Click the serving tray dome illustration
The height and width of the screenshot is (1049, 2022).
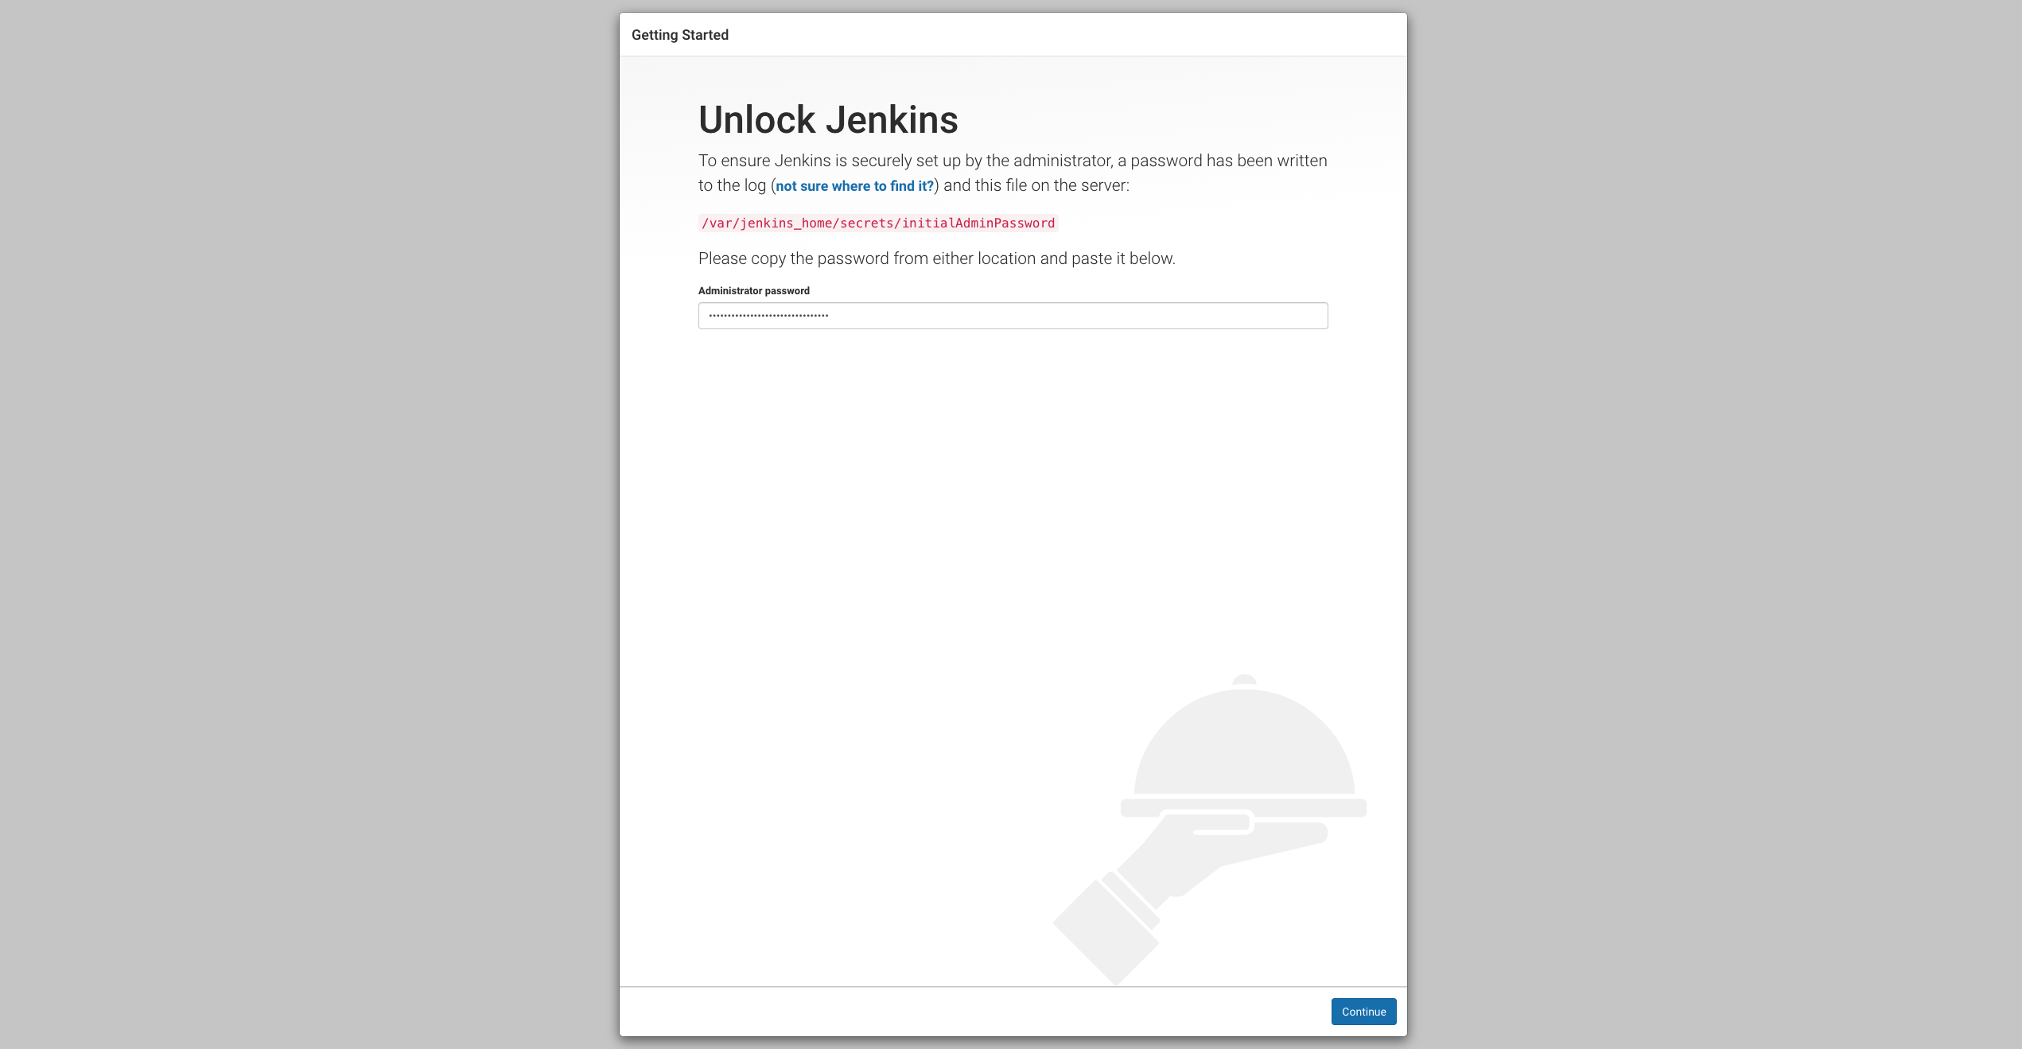coord(1243,744)
